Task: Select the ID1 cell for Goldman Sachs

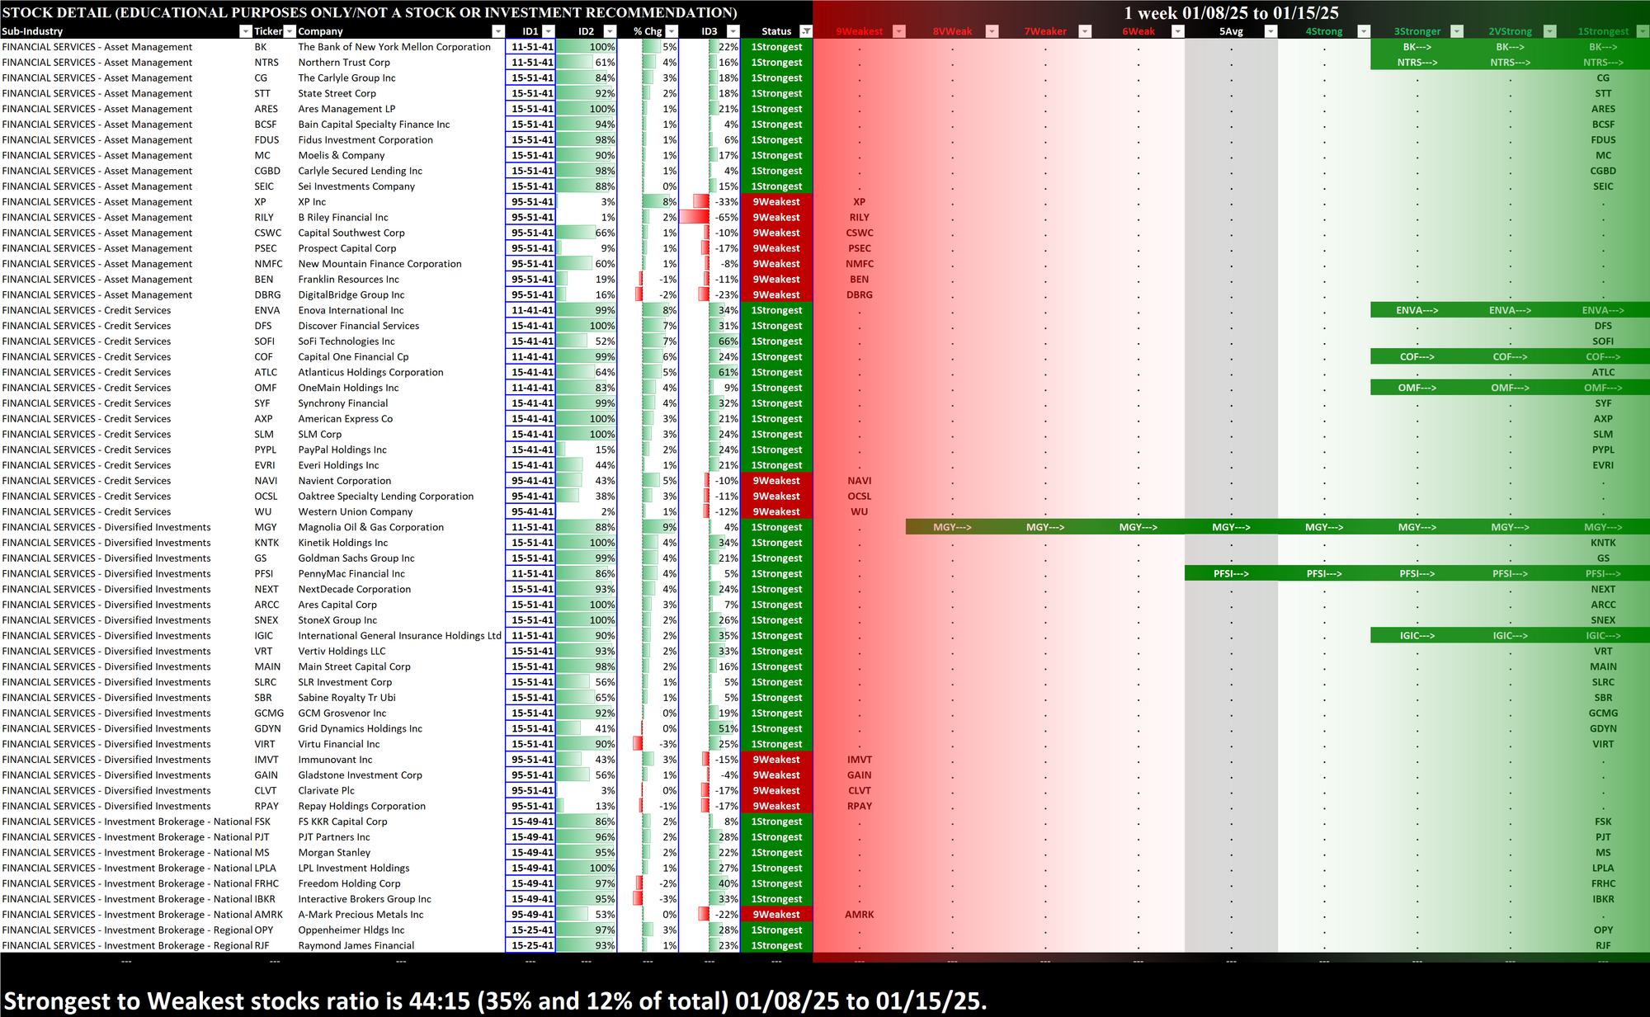Action: pos(531,558)
